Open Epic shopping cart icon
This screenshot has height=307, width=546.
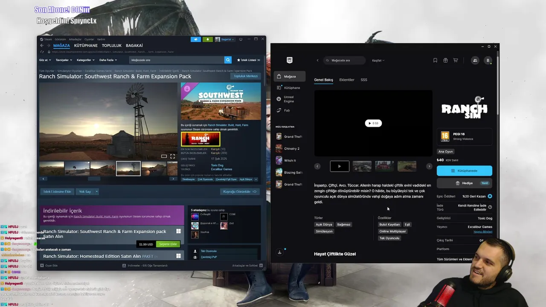[x=456, y=61]
